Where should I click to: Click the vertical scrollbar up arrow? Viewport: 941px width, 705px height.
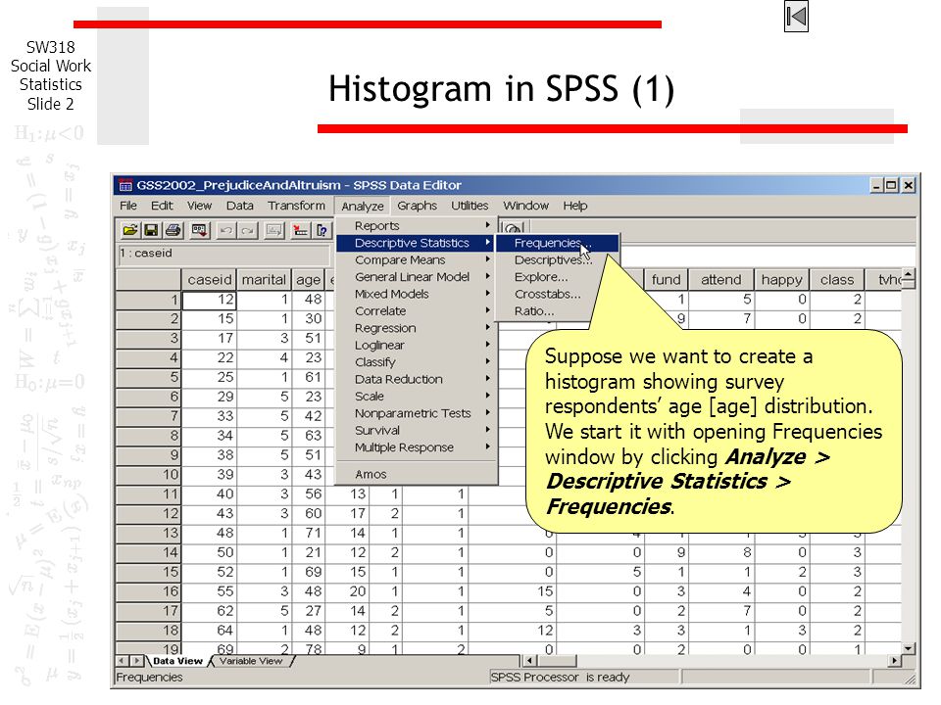click(x=909, y=275)
